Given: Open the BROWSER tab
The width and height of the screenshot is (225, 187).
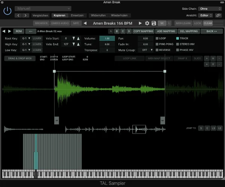Looking at the screenshot, I should (42, 23).
